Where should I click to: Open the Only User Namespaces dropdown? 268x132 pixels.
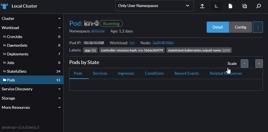(155, 6)
